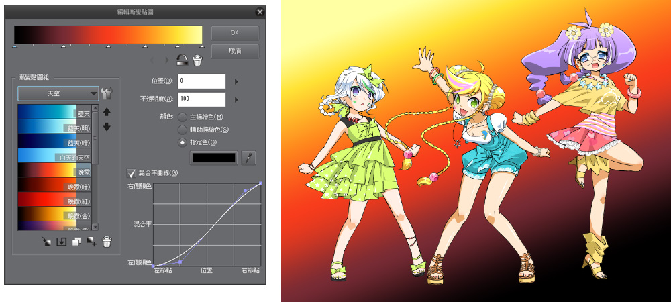Click the black specified color swatch
This screenshot has height=302, width=671.
pyautogui.click(x=214, y=158)
